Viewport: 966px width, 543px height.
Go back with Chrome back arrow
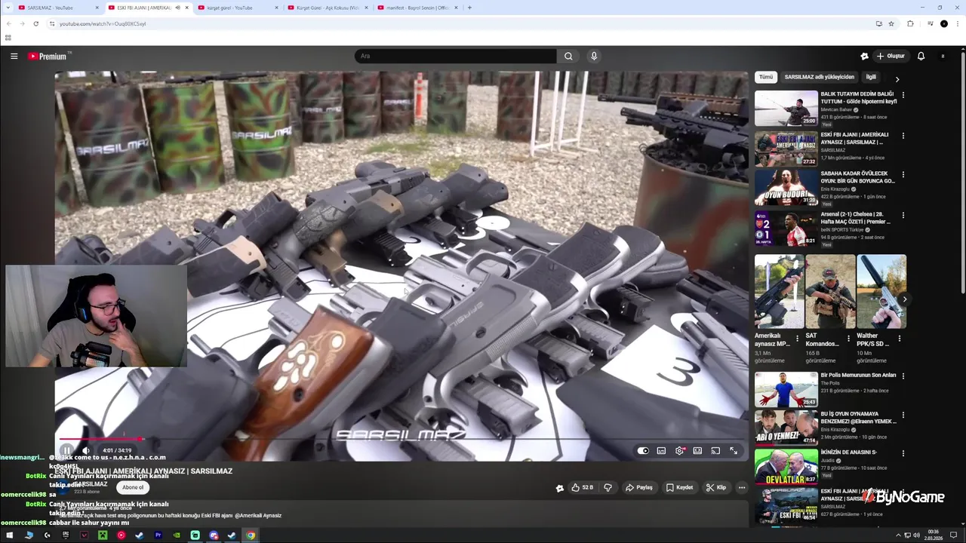(8, 23)
